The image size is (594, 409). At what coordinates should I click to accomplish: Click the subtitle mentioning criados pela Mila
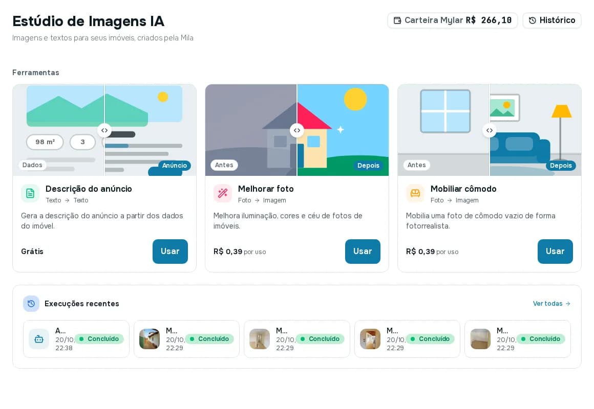102,38
